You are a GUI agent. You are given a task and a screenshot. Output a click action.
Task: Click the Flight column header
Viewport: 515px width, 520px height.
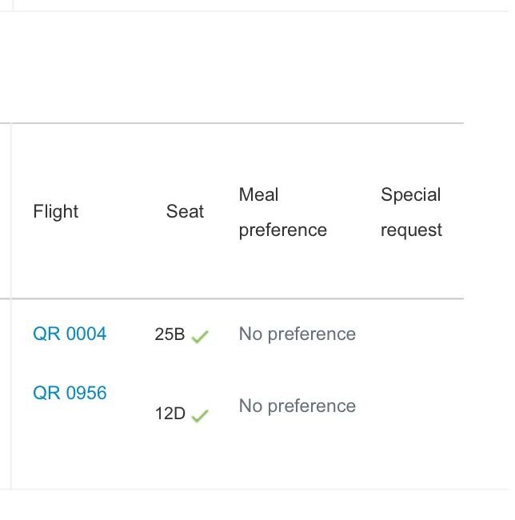(x=56, y=211)
